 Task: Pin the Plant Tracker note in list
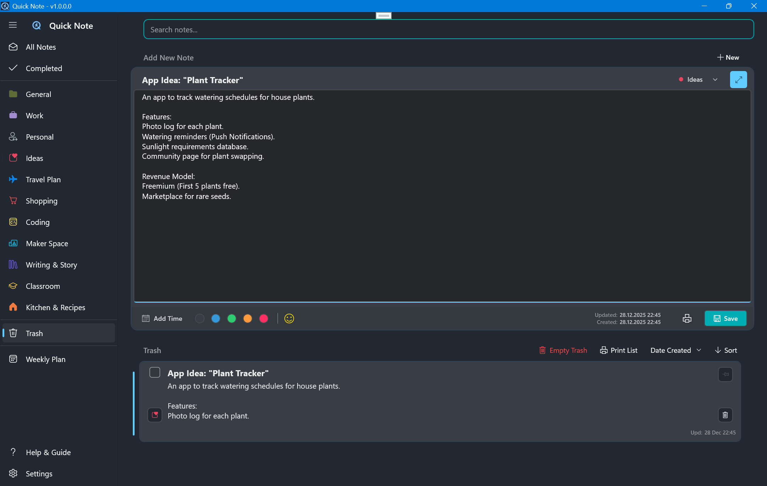click(725, 374)
